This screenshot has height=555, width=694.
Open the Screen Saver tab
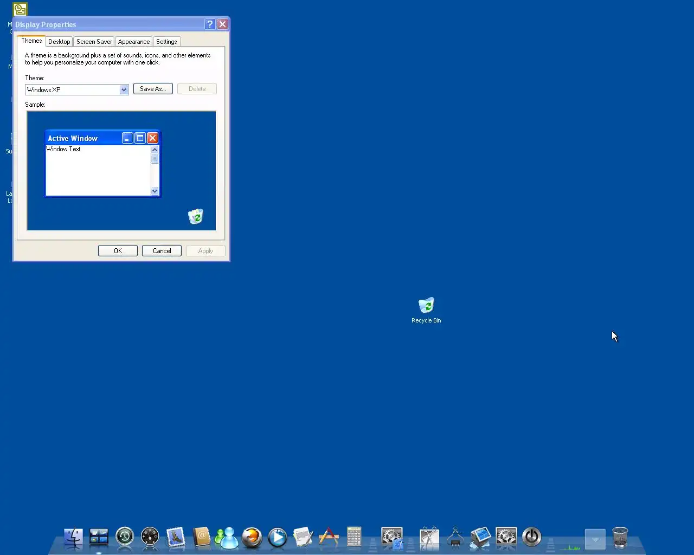pos(94,42)
